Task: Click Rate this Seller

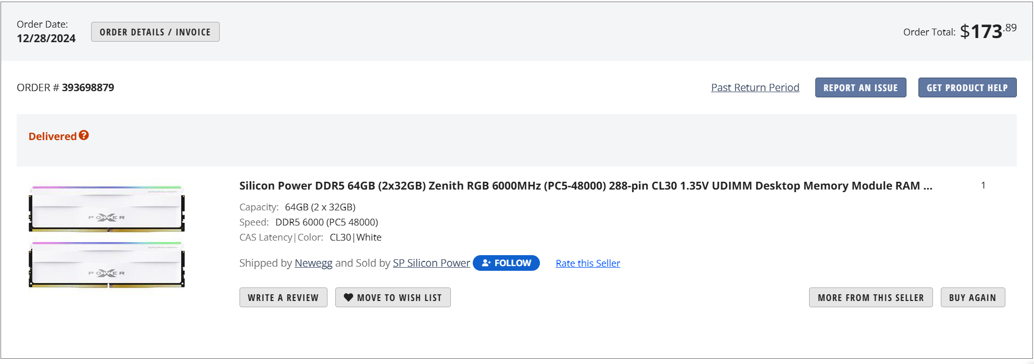Action: pos(588,263)
